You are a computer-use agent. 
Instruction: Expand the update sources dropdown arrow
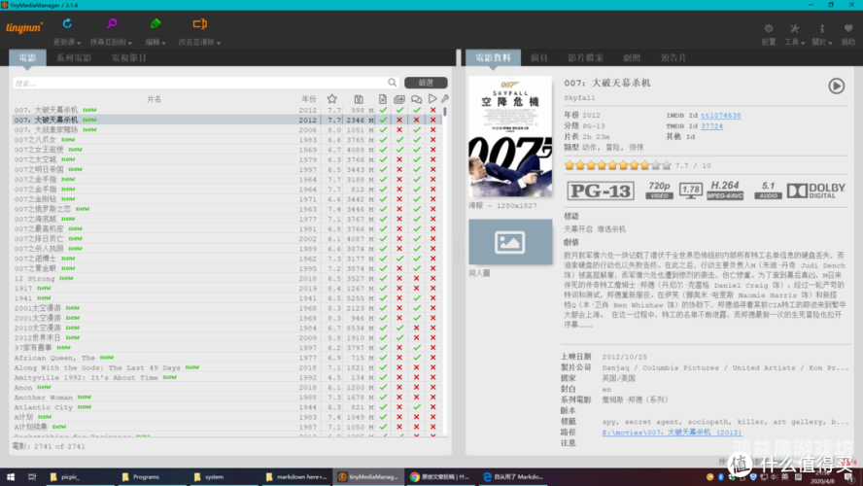point(79,43)
